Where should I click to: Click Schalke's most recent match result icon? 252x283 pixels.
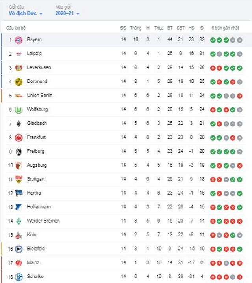pyautogui.click(x=239, y=277)
